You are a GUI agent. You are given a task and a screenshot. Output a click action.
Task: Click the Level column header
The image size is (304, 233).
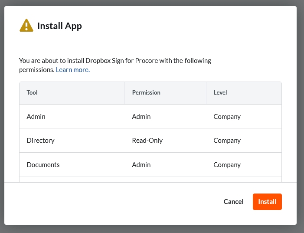[244, 93]
